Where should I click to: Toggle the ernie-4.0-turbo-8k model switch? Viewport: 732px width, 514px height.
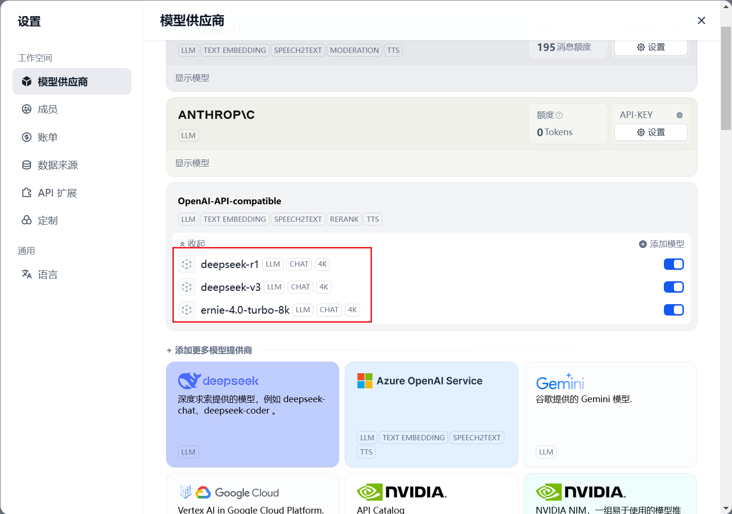point(673,310)
